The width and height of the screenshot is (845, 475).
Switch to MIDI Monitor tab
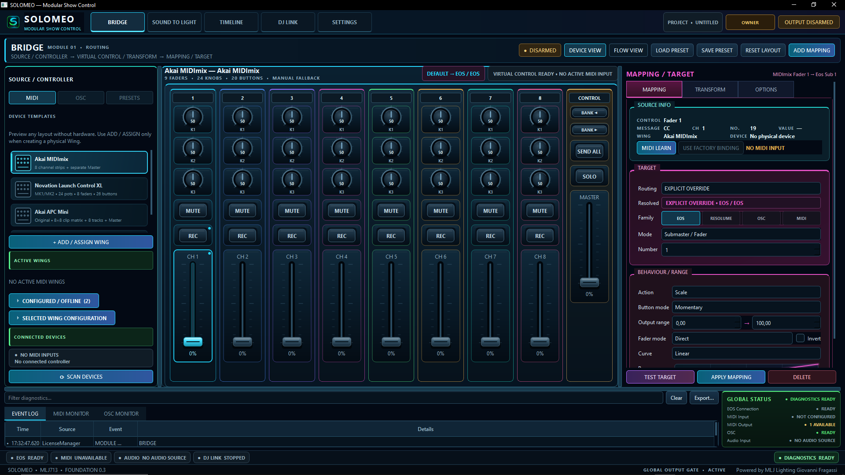[x=71, y=414]
